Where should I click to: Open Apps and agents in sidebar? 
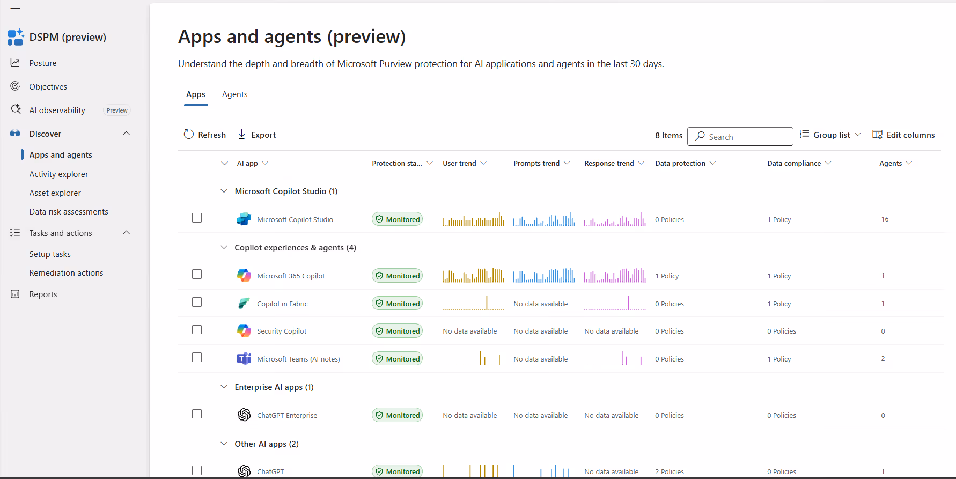pos(61,155)
